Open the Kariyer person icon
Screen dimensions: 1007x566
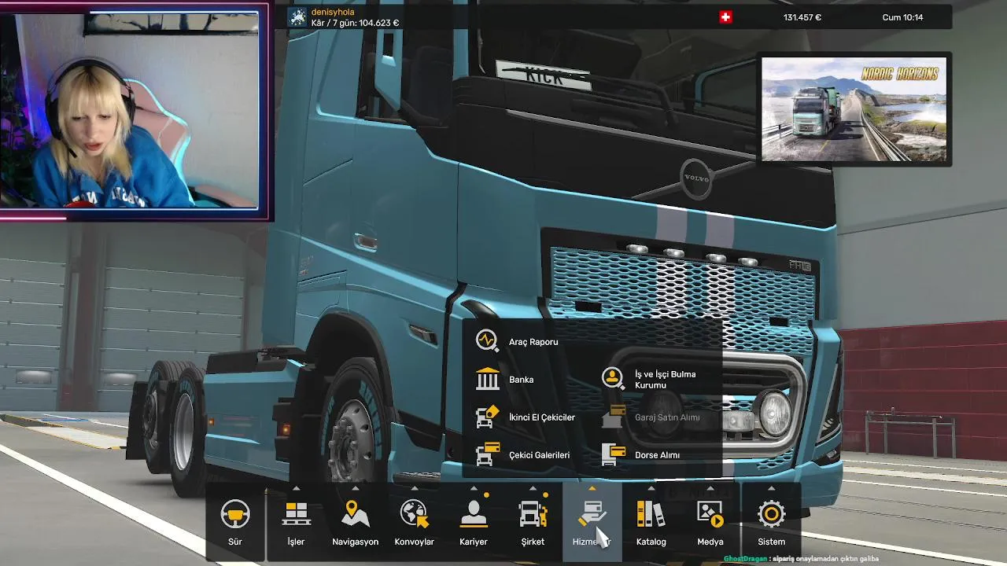pyautogui.click(x=474, y=514)
